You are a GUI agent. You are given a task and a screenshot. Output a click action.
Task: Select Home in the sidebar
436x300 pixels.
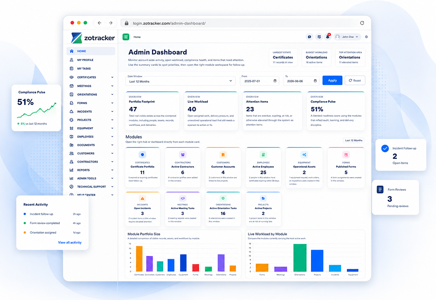91,51
